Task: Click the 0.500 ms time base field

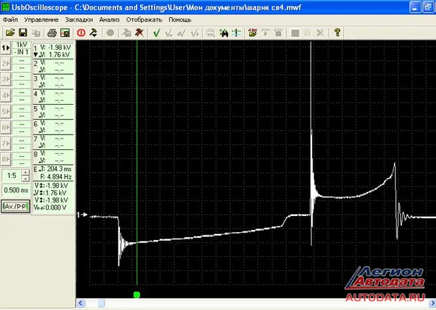Action: (x=16, y=191)
